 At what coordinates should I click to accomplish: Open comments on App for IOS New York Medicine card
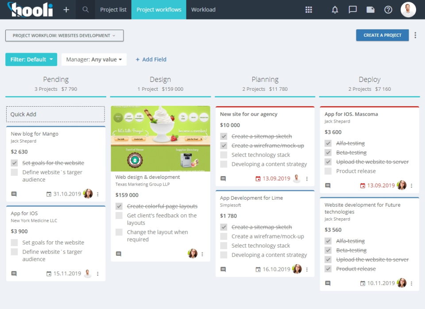pos(14,274)
